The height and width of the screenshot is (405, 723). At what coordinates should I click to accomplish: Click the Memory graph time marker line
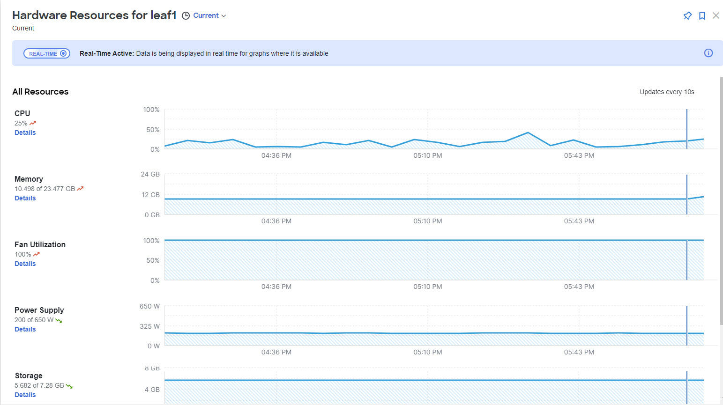click(x=687, y=195)
